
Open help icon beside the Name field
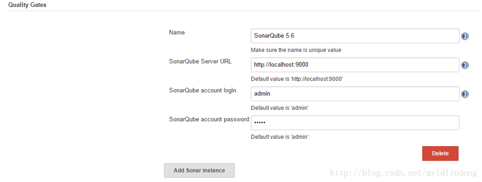coord(465,36)
